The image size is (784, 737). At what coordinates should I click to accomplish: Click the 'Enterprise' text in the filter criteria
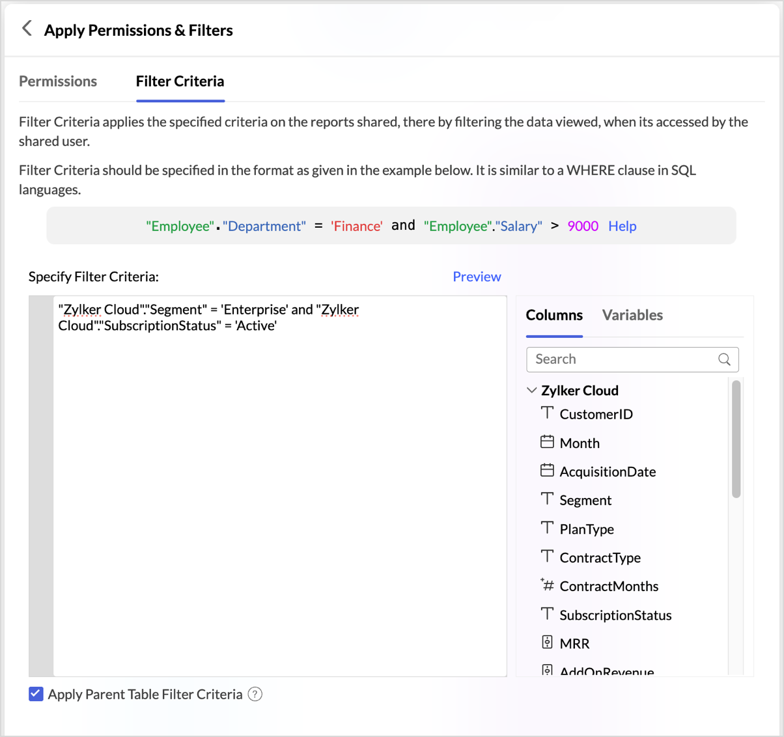255,309
